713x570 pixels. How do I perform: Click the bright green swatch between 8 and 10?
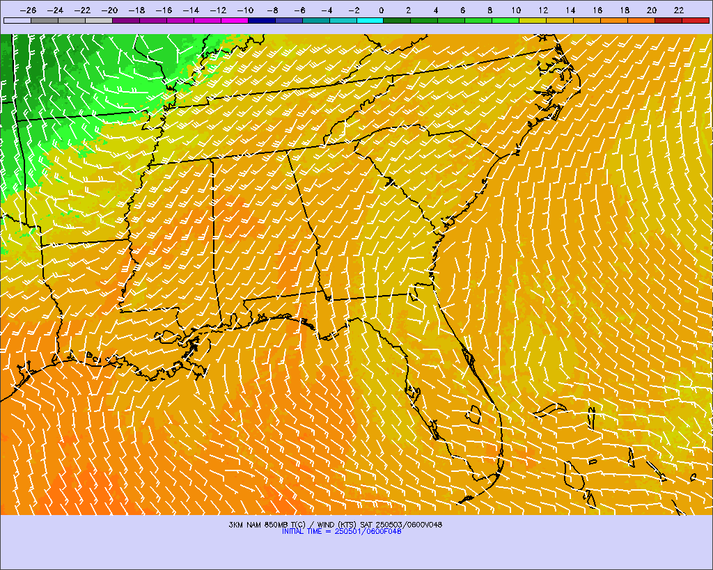coord(506,20)
